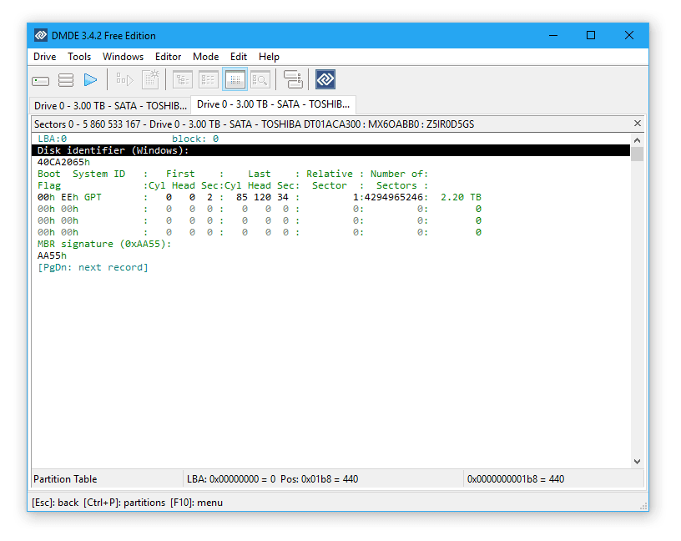Open the file list panel icon

[x=209, y=80]
